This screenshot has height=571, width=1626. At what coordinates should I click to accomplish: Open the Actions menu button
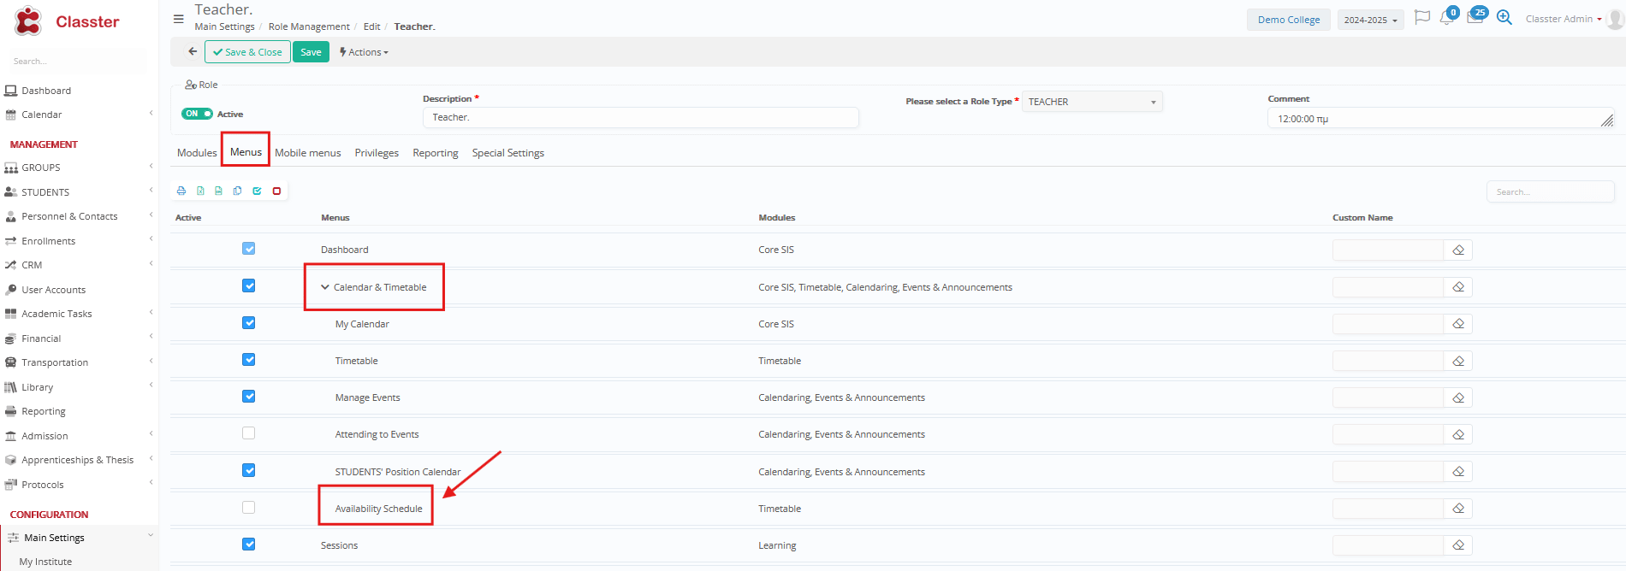pos(364,52)
